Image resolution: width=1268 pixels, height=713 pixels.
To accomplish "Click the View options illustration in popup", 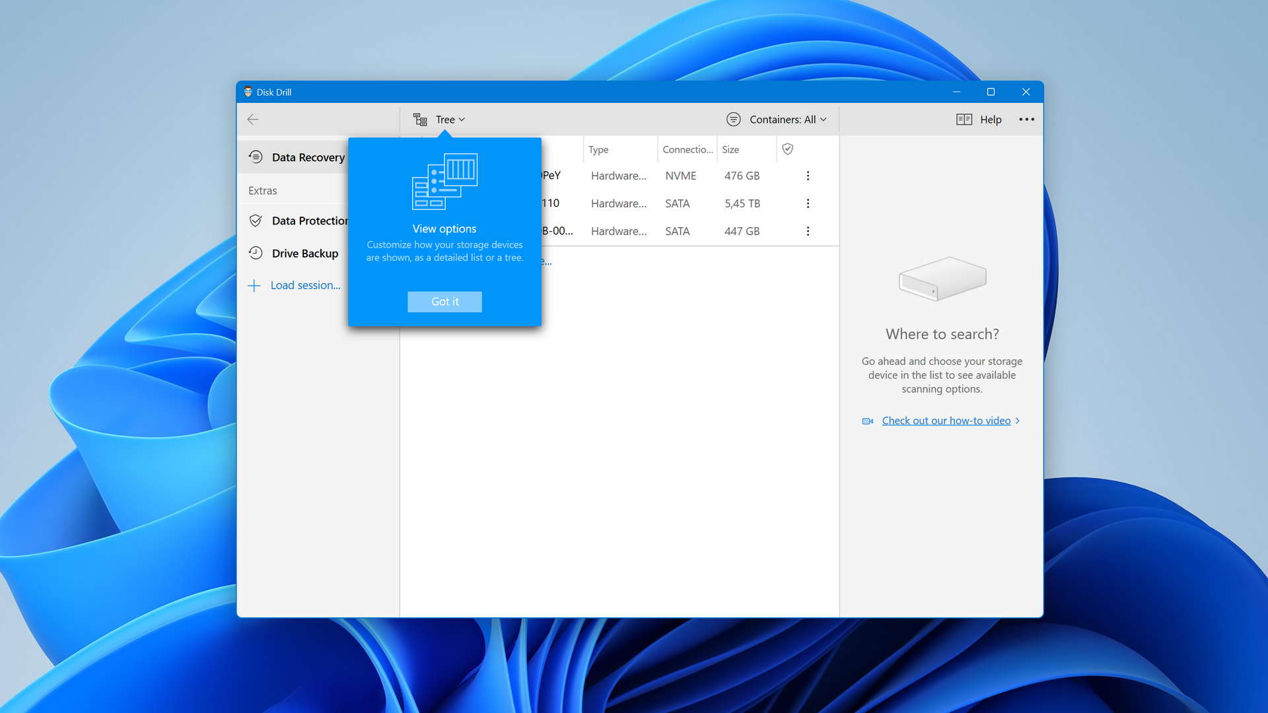I will (444, 182).
